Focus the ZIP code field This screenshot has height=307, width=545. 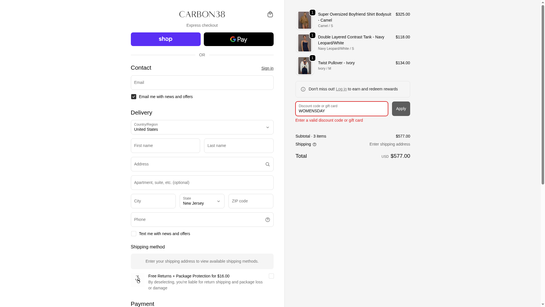[x=251, y=201]
